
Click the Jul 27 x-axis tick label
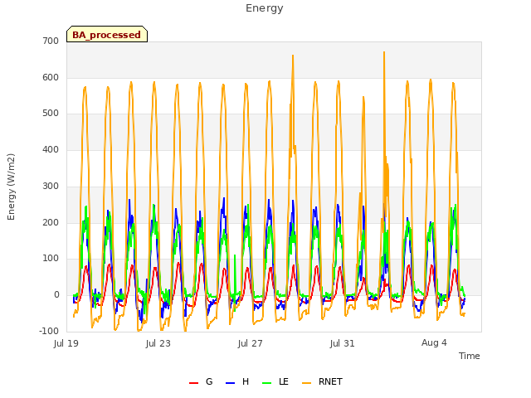click(251, 343)
